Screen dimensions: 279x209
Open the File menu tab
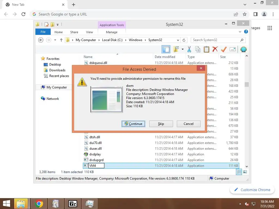tap(43, 32)
